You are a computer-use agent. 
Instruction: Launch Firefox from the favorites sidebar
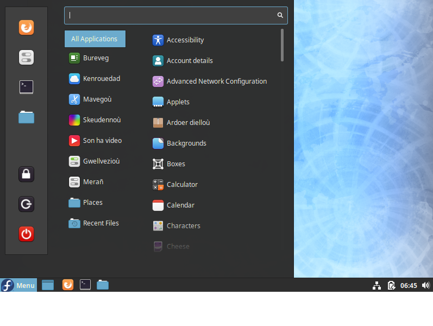point(26,27)
